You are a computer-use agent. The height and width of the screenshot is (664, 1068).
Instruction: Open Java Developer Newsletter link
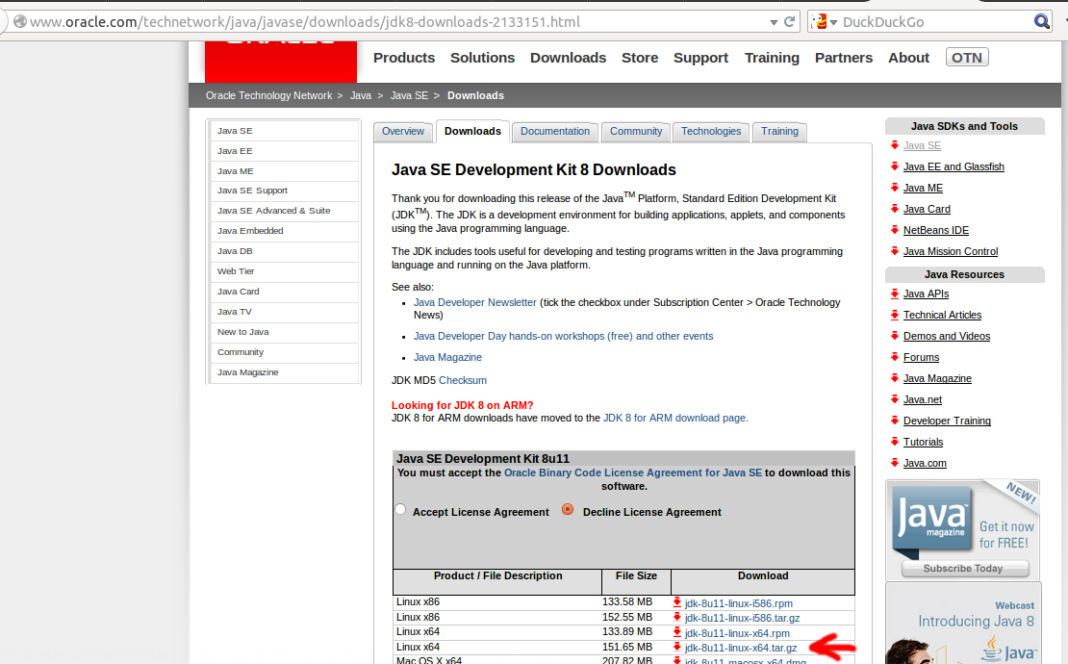tap(474, 302)
